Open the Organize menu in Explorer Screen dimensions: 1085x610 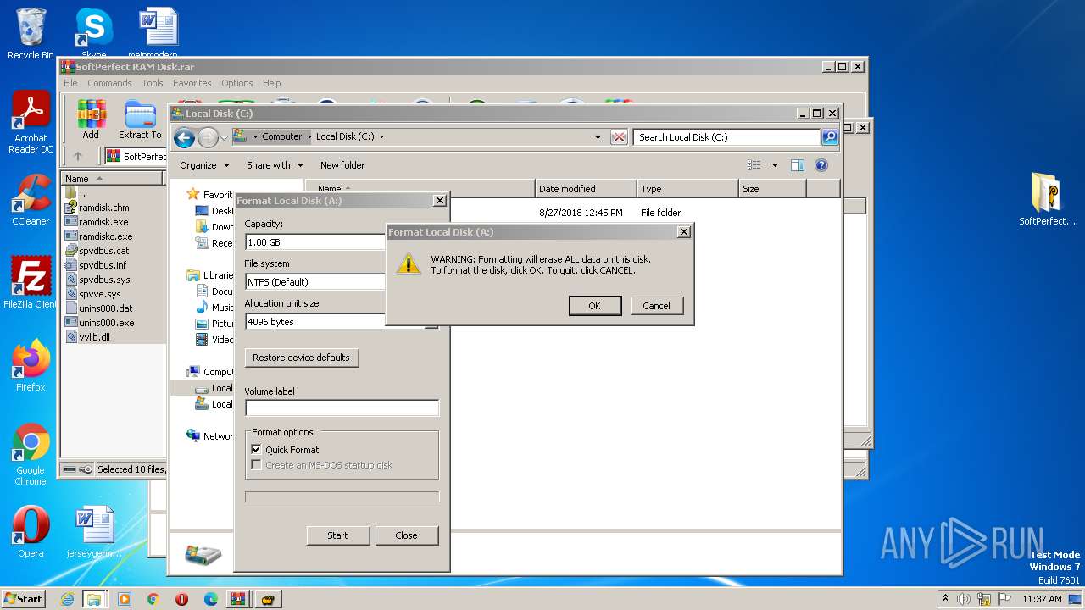pos(204,165)
